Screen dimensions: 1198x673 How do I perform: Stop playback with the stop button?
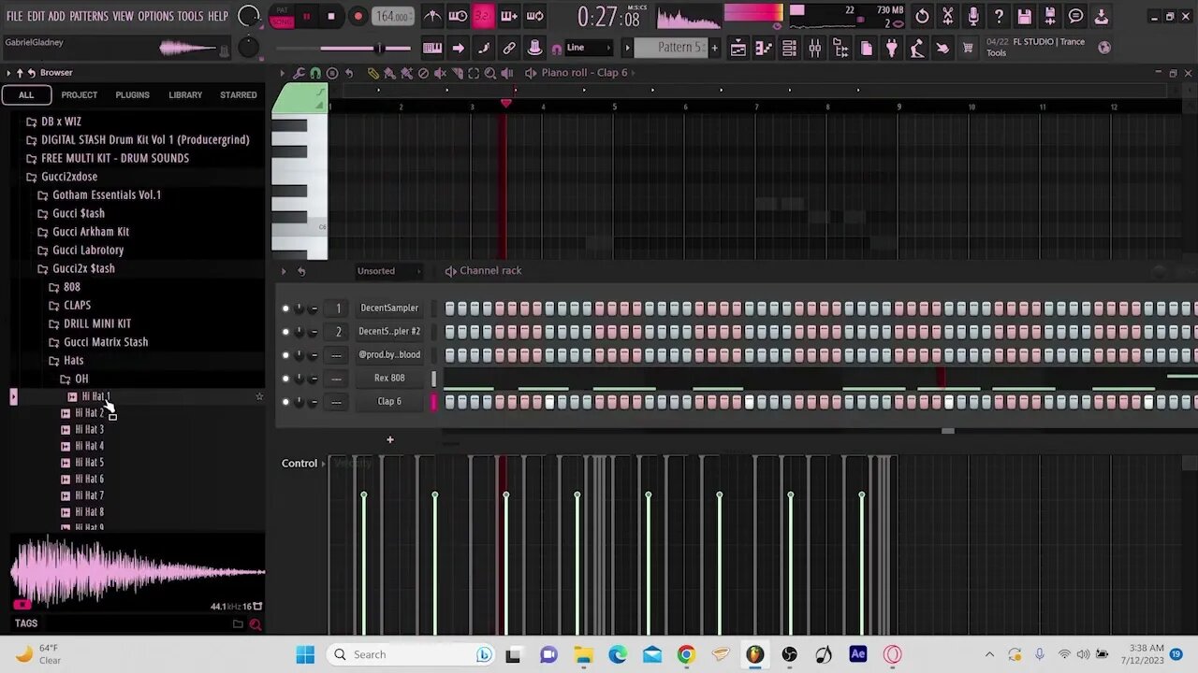(x=331, y=16)
